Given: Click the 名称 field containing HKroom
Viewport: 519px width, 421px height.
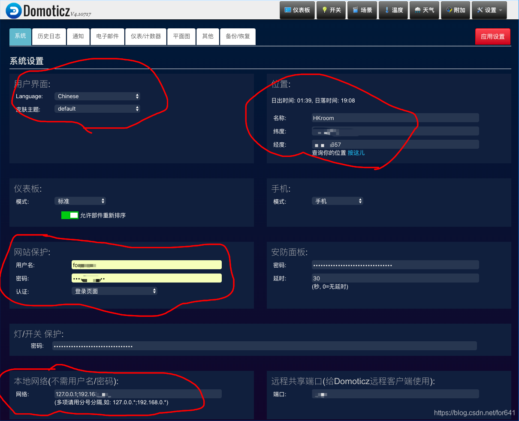Looking at the screenshot, I should point(395,118).
